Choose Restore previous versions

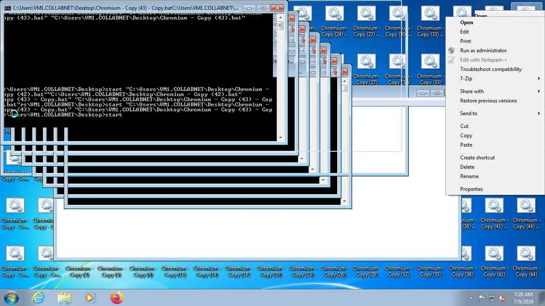tap(495, 101)
